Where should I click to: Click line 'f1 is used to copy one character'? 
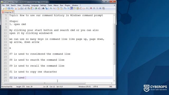click(x=33, y=72)
